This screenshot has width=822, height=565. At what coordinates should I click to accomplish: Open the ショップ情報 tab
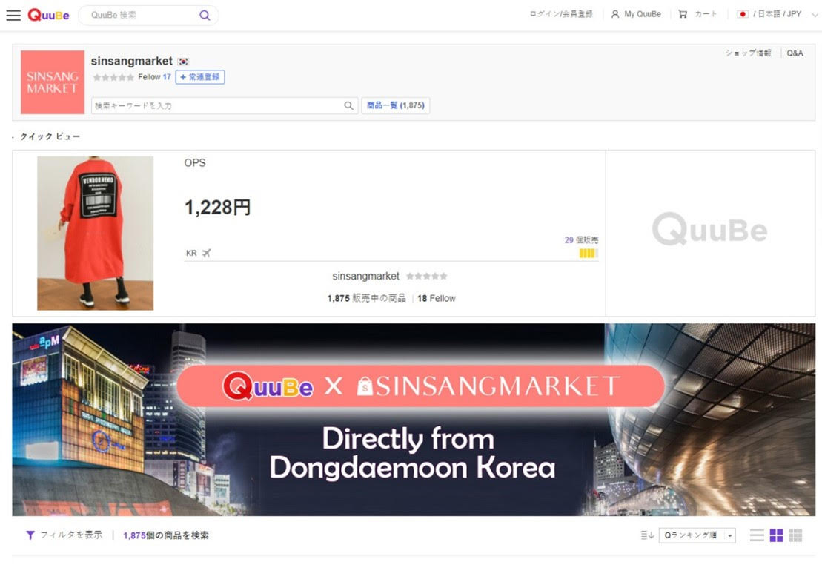point(748,53)
